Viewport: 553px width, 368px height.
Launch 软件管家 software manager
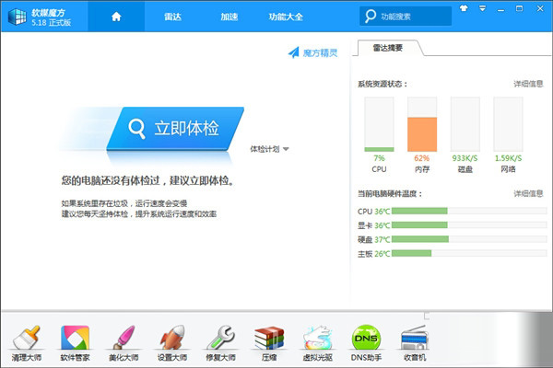(75, 343)
